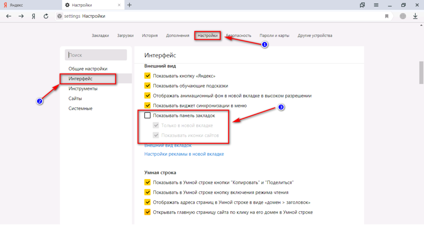Viewport: 424px width, 238px height.
Task: Toggle Копировать and Поделиться buttons checkbox
Action: pyautogui.click(x=147, y=182)
